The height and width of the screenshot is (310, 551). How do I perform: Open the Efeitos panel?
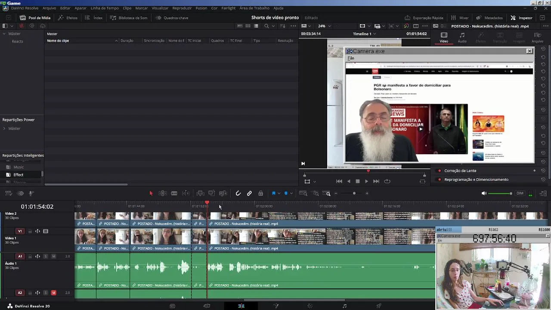(x=68, y=18)
